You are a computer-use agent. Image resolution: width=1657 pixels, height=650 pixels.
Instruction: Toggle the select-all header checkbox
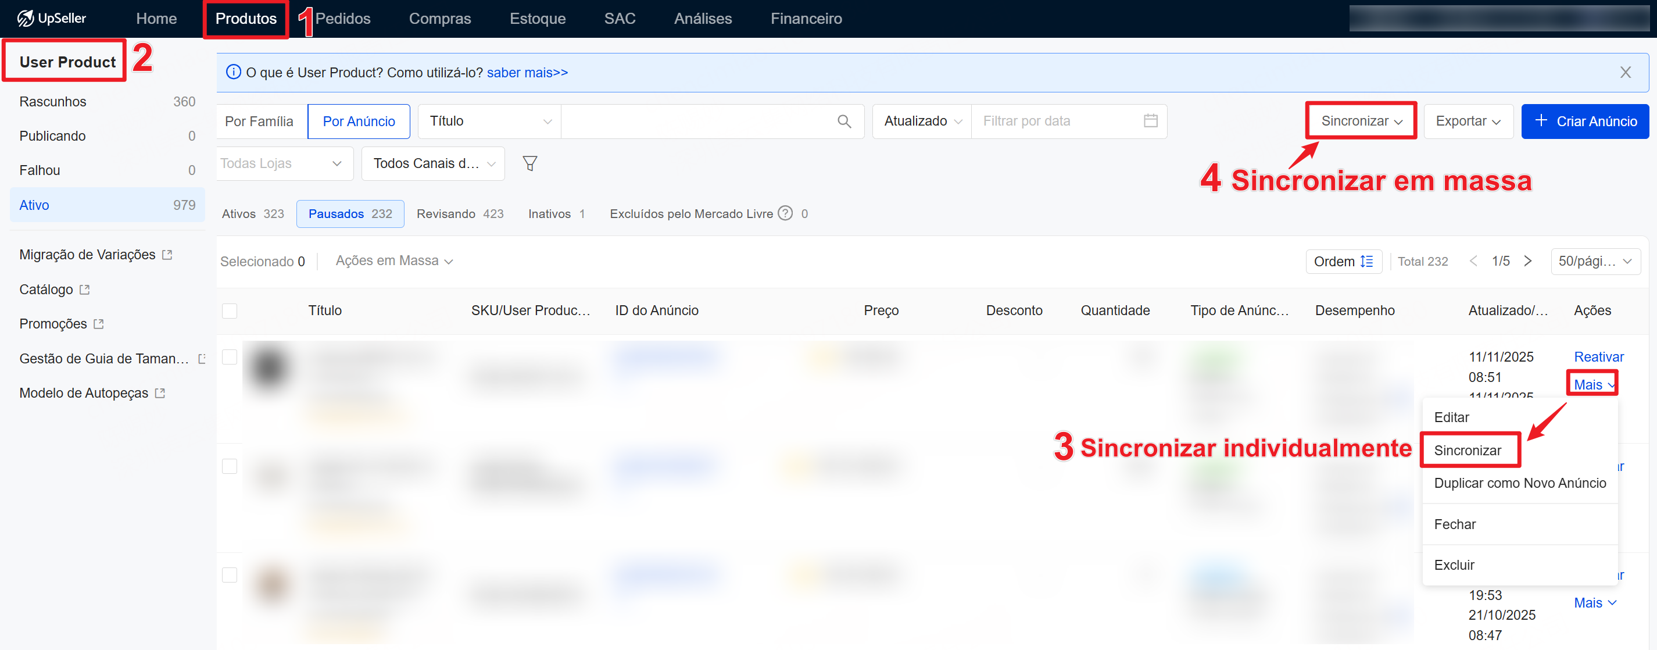point(230,311)
